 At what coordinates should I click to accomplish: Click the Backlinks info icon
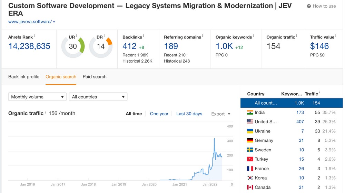[x=144, y=35]
